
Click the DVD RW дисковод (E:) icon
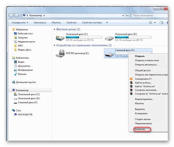60,53
